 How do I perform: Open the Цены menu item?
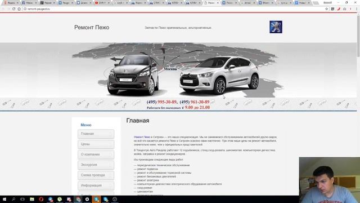click(96, 144)
